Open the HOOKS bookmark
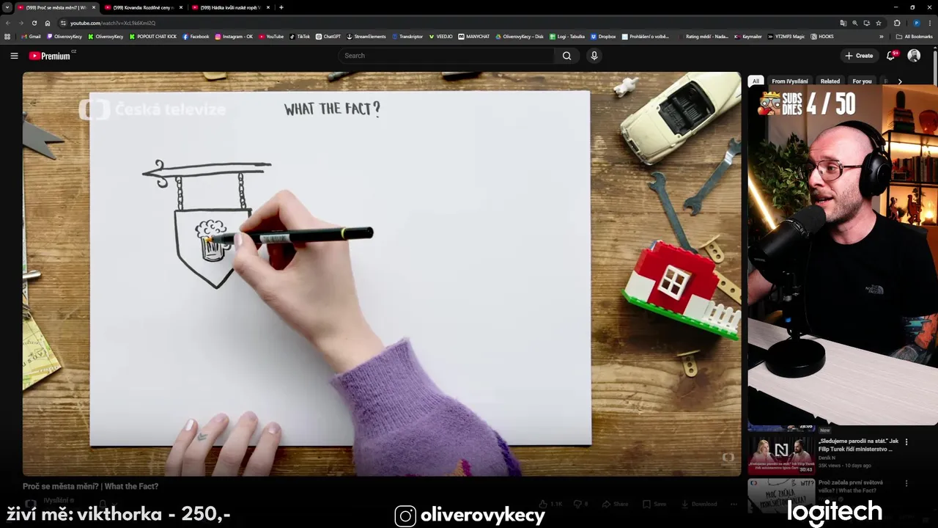This screenshot has height=528, width=938. point(822,36)
